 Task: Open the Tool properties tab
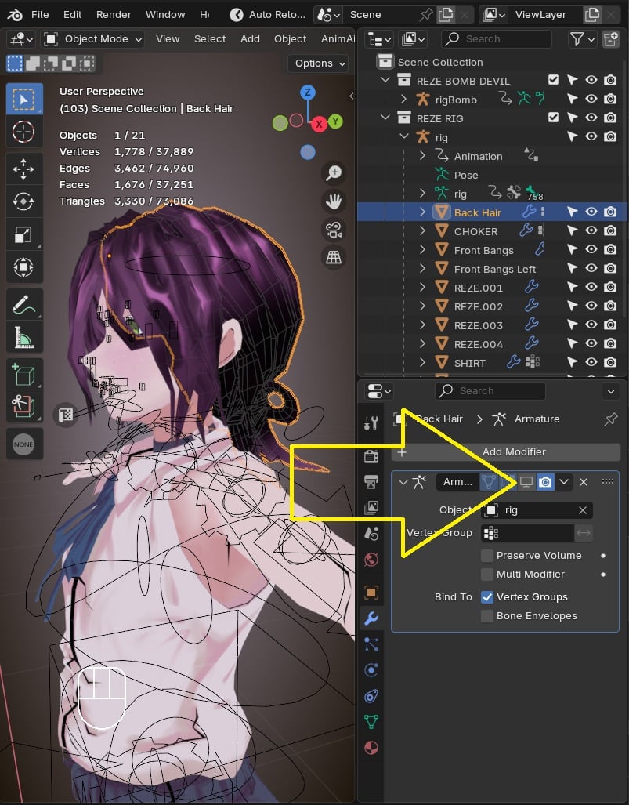pyautogui.click(x=371, y=423)
